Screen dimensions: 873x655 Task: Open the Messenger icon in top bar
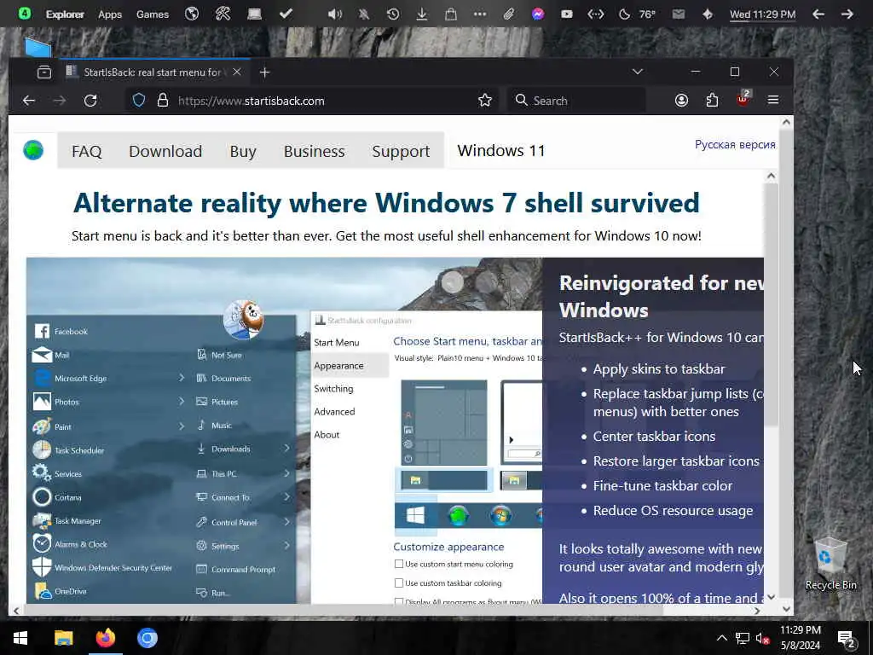[x=538, y=14]
